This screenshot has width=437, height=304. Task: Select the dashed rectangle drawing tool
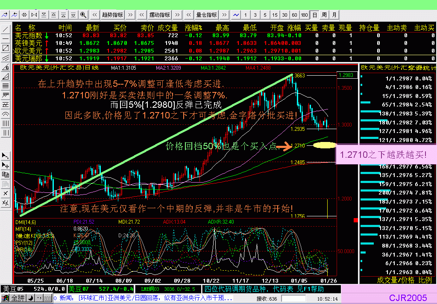pos(5,48)
